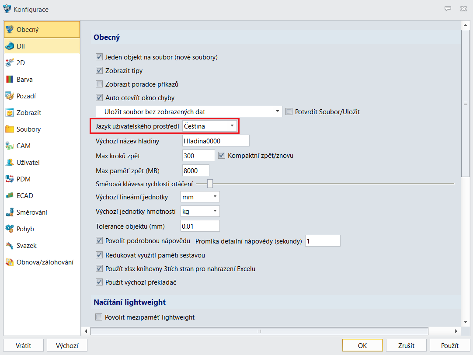Toggle Kompaktní zpět/znovu checkbox

222,155
